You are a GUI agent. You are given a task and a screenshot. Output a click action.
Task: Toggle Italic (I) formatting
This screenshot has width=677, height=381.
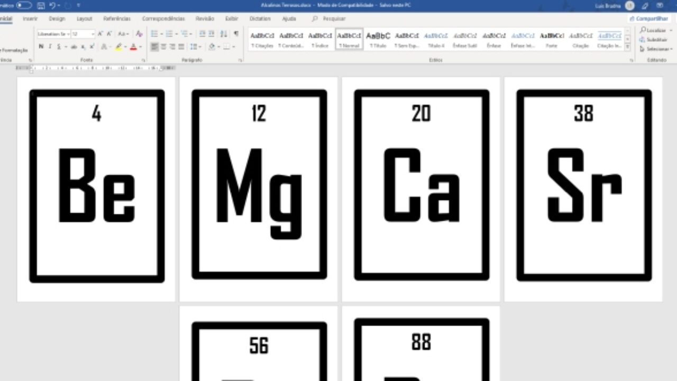tap(50, 47)
